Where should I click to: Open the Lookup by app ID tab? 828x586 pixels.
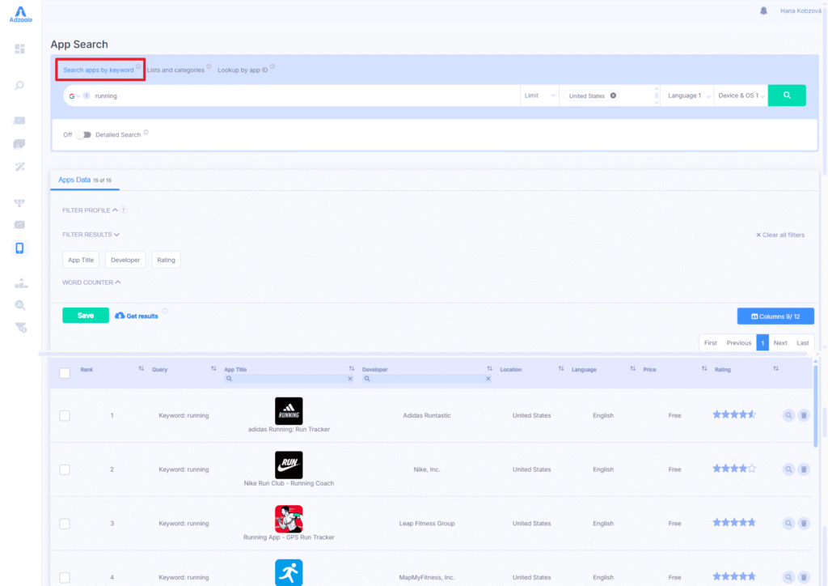243,69
